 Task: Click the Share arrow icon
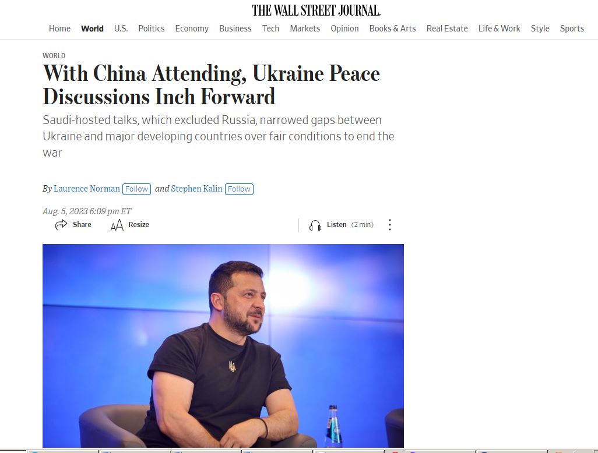pyautogui.click(x=61, y=225)
